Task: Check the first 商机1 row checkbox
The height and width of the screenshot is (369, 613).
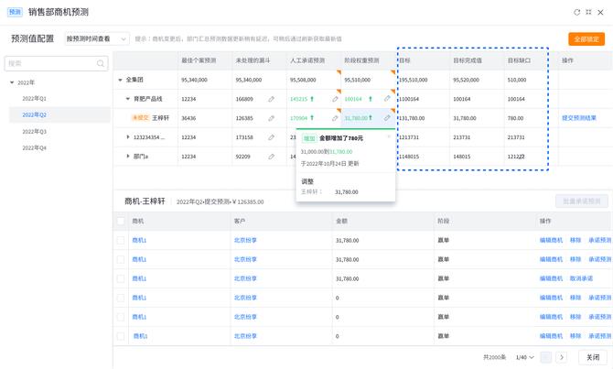Action: pos(121,241)
